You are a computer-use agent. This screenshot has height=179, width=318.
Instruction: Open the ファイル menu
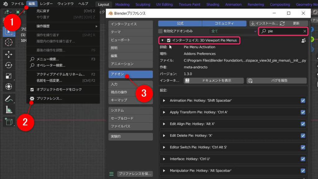17,4
